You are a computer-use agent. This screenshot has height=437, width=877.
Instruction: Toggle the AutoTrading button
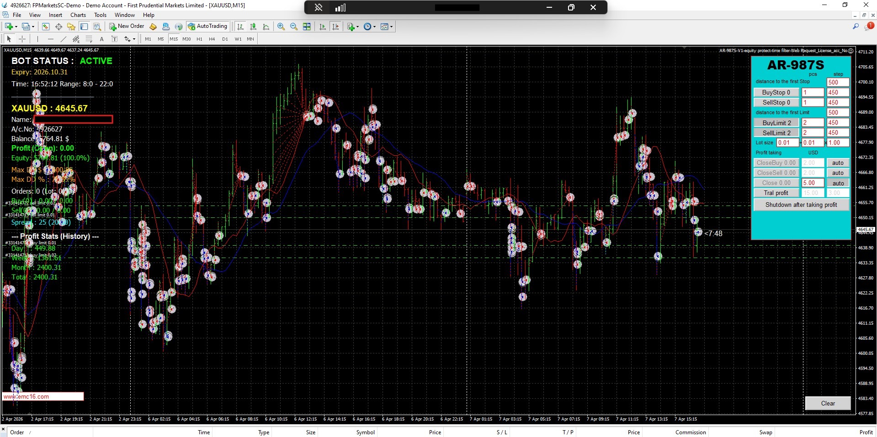(x=207, y=26)
